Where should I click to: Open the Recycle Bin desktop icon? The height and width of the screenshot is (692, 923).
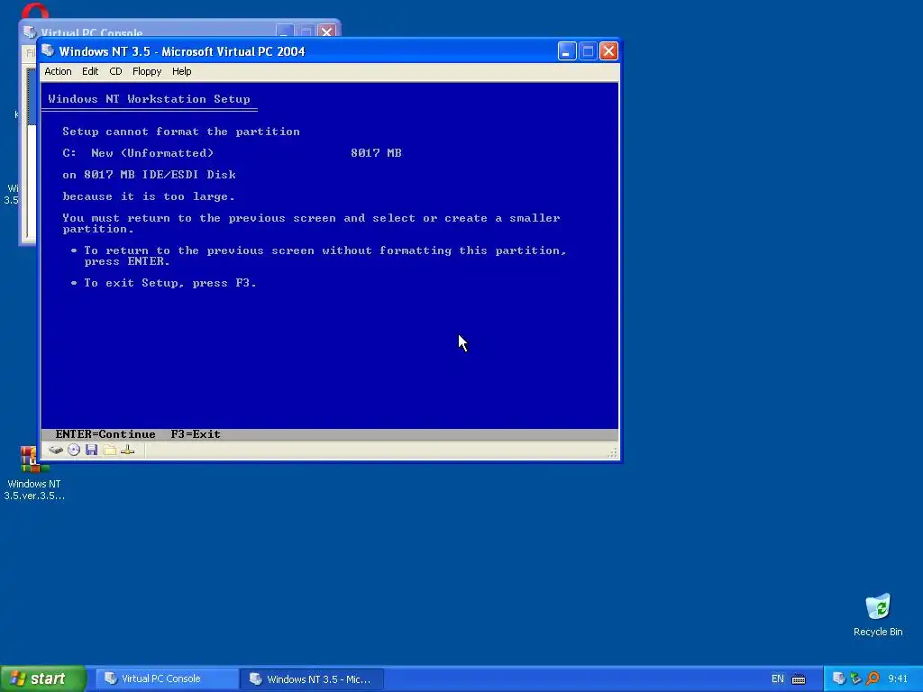pos(878,615)
